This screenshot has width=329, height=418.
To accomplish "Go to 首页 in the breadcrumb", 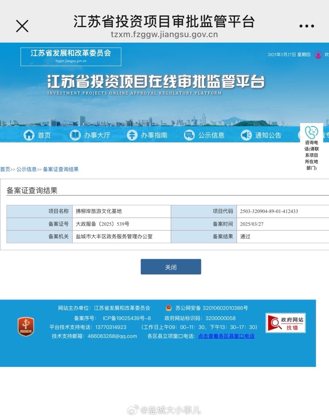I will tap(5, 169).
